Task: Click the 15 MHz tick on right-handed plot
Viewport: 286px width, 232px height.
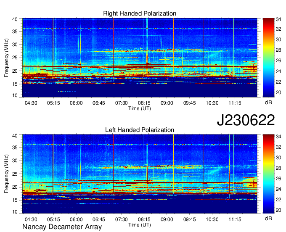Action: 15,84
